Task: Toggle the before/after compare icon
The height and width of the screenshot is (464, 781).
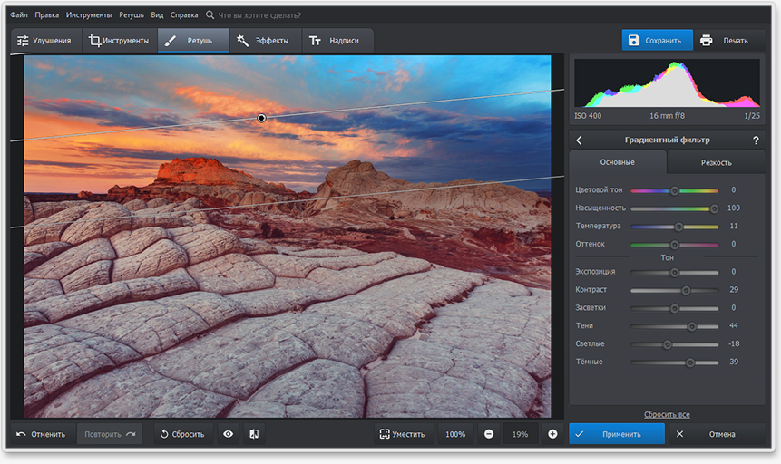Action: click(254, 434)
